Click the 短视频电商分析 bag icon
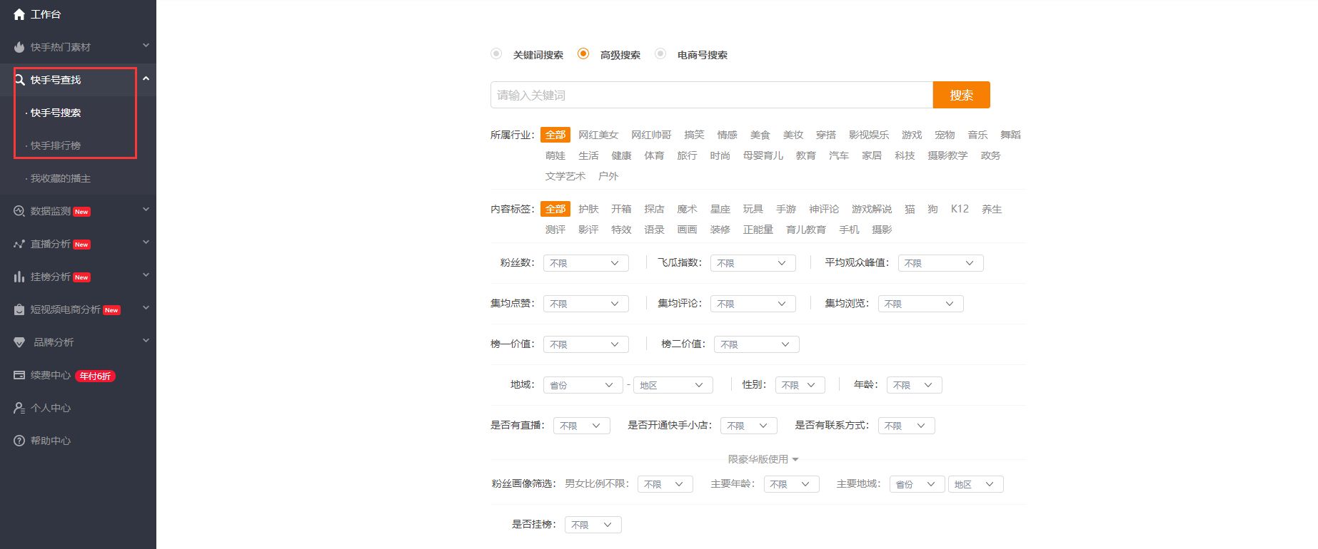The height and width of the screenshot is (549, 1318). click(x=19, y=309)
